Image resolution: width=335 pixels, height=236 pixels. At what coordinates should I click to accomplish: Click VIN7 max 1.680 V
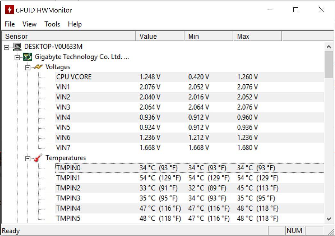(x=247, y=147)
